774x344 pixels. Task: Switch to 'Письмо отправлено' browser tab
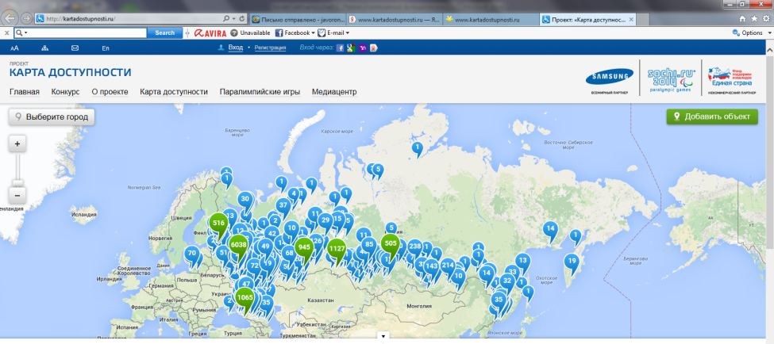click(x=294, y=18)
